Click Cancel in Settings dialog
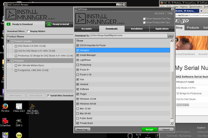Image resolution: width=208 pixels, height=138 pixels. click(166, 130)
